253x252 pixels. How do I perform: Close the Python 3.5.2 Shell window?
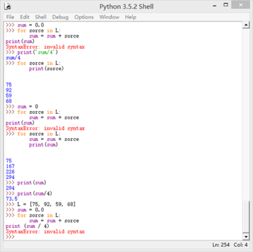pyautogui.click(x=240, y=4)
